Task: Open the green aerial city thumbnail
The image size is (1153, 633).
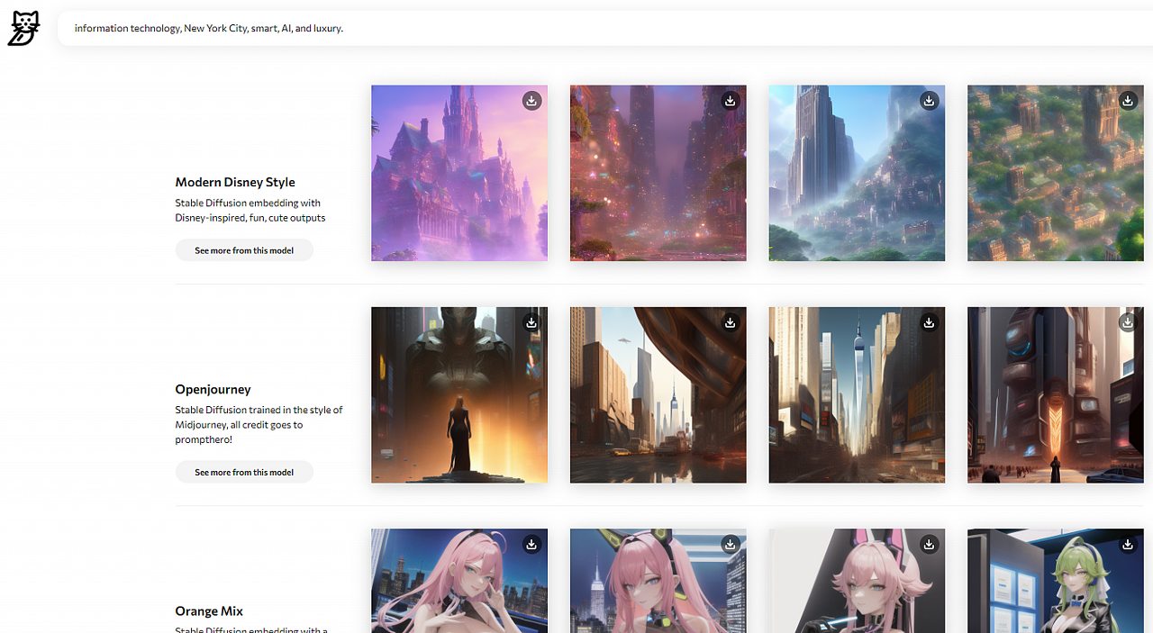Action: 1056,173
